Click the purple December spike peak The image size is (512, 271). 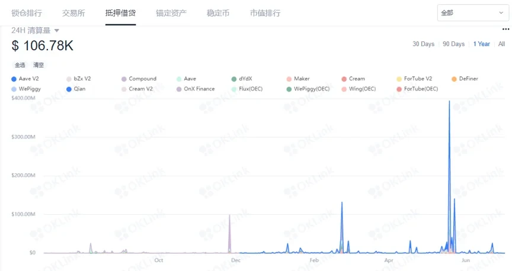[x=229, y=215]
